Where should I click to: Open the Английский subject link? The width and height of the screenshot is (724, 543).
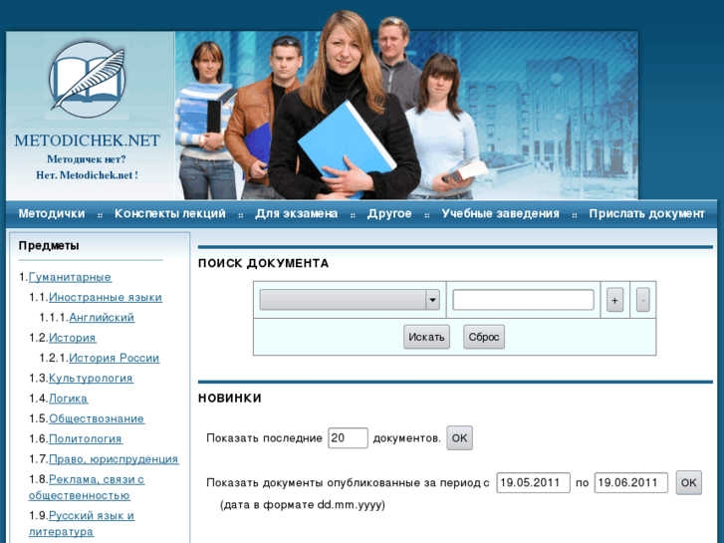tap(102, 318)
